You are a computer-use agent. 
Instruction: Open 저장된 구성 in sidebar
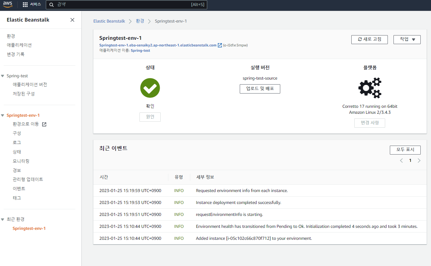point(24,94)
